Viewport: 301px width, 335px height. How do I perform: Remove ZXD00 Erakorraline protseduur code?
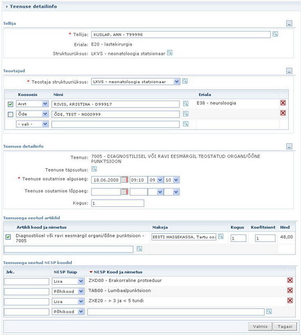point(290,280)
